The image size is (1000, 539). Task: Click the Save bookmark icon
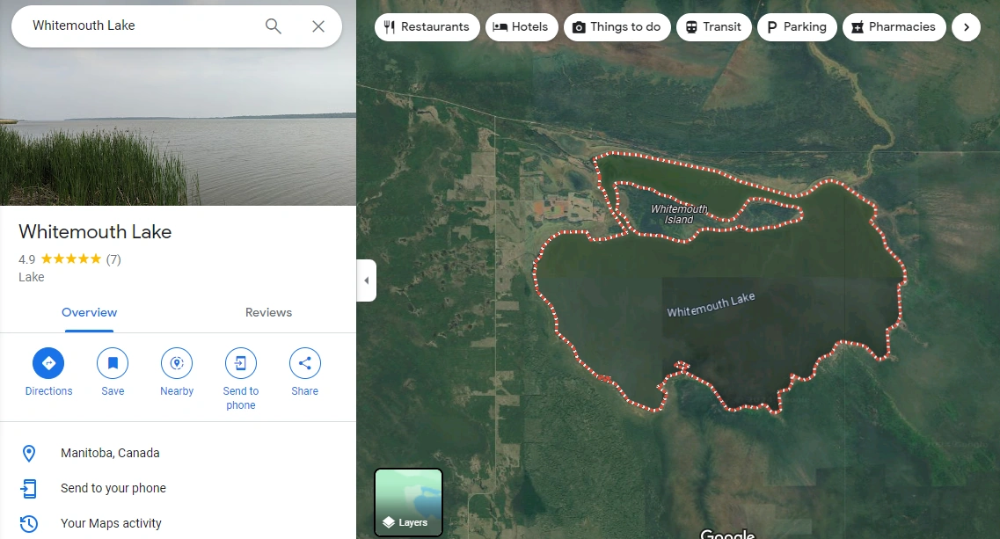pyautogui.click(x=113, y=363)
